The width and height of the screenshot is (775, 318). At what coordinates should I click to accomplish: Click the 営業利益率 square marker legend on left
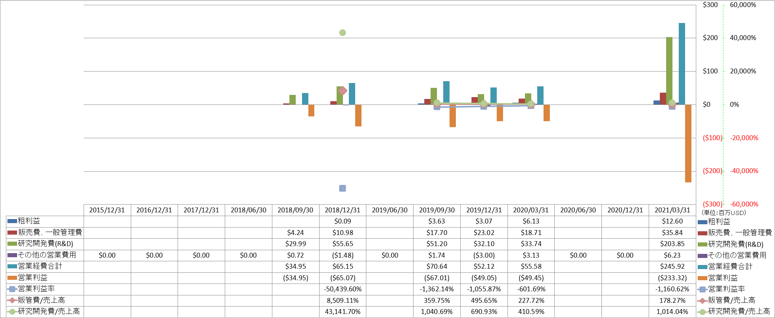pyautogui.click(x=12, y=289)
